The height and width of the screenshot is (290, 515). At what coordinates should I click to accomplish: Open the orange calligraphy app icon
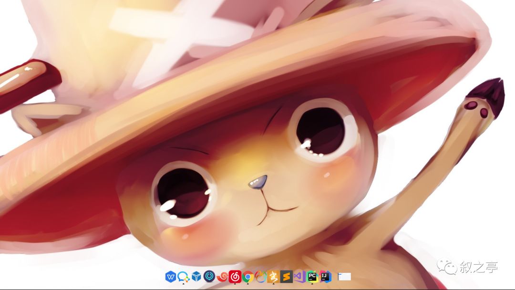[273, 277]
